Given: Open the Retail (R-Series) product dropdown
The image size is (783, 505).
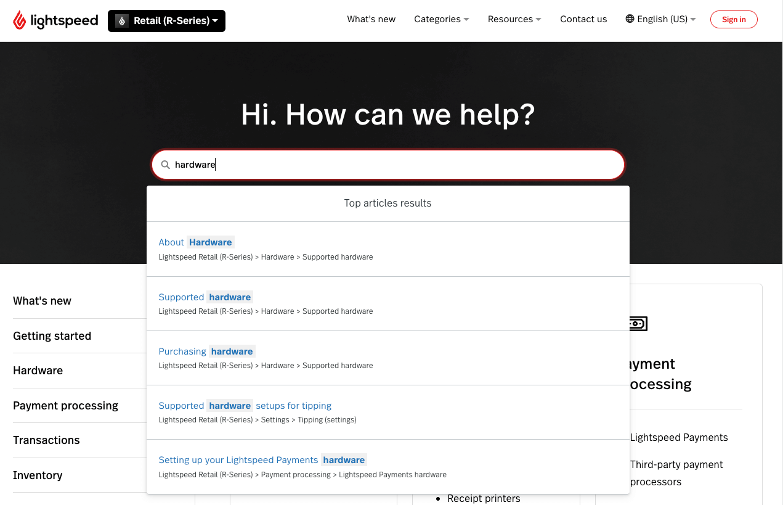Looking at the screenshot, I should pyautogui.click(x=166, y=21).
